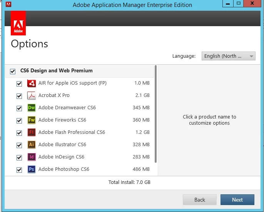Click the small Adobe icon in title bar
Screen dimensions: 264x212
pyautogui.click(x=8, y=4)
